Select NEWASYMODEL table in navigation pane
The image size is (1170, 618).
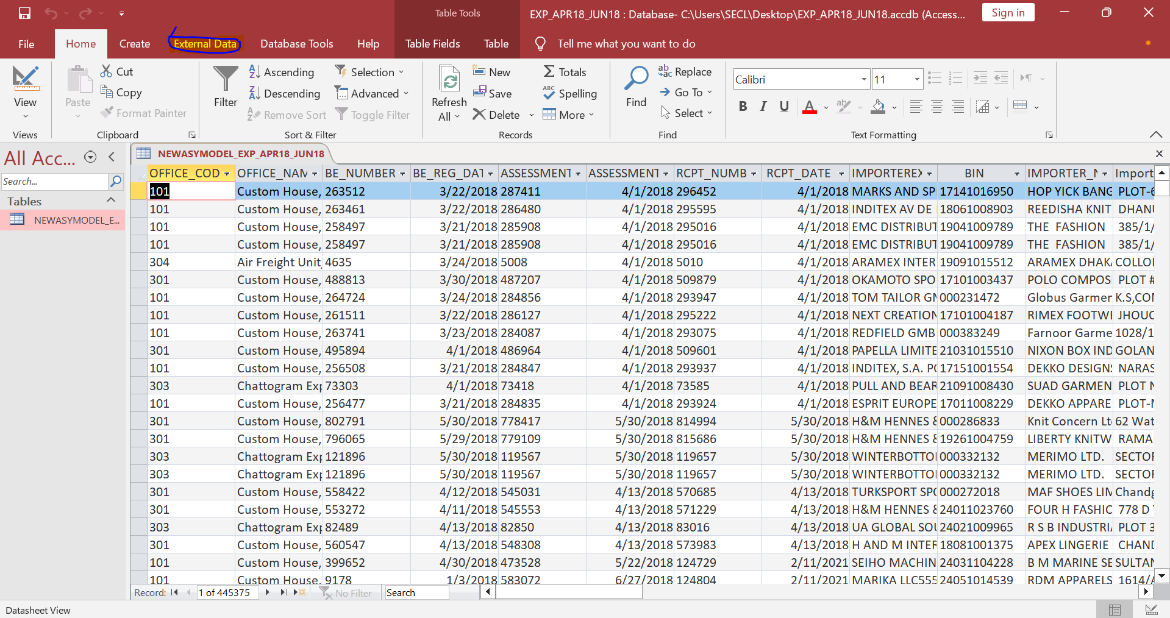tap(63, 220)
